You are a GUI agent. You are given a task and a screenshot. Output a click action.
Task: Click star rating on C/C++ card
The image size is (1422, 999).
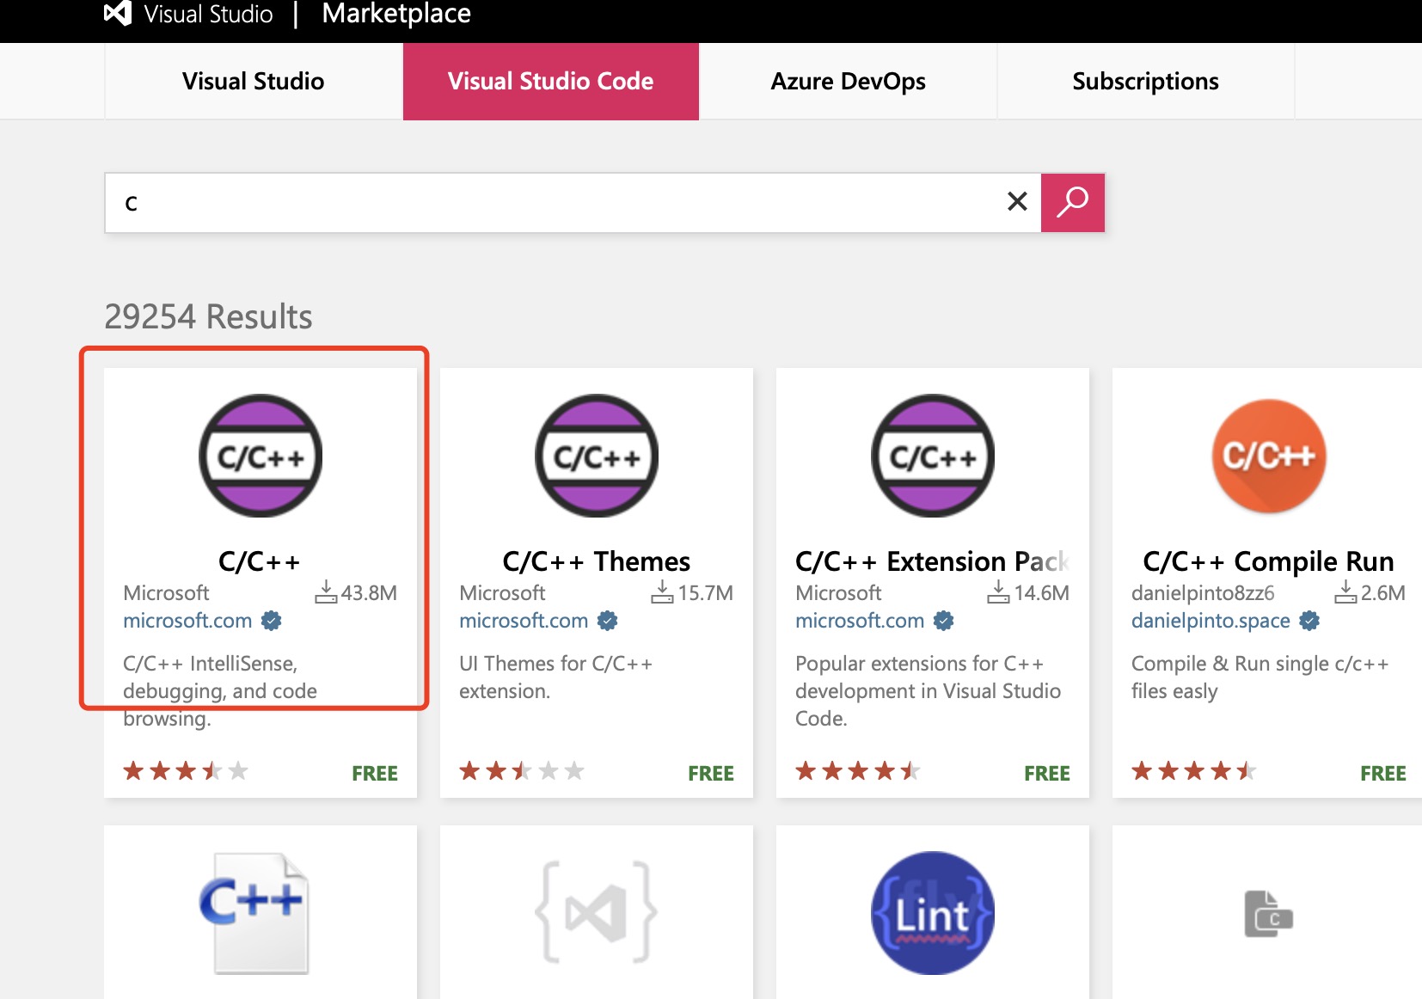tap(186, 771)
